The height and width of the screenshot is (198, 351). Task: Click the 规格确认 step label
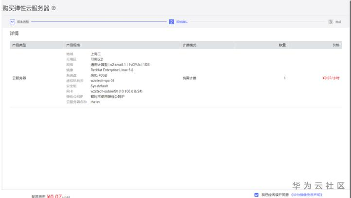182,22
